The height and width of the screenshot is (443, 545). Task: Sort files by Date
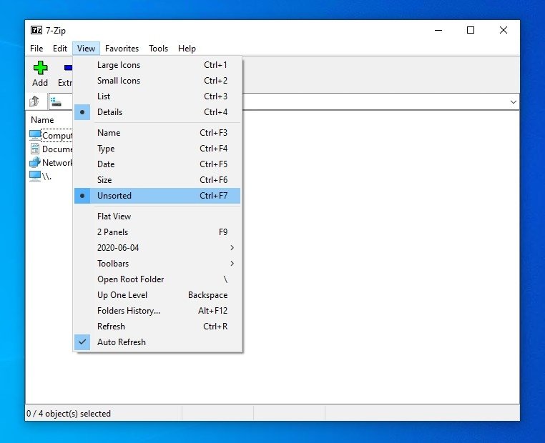coord(157,164)
